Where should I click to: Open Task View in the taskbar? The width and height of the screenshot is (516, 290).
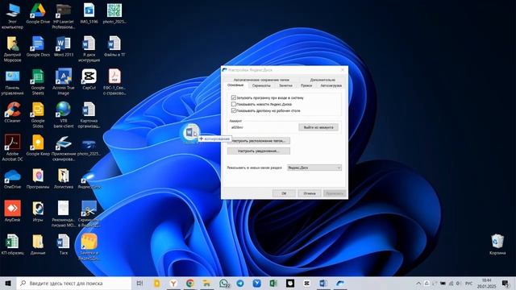click(139, 283)
